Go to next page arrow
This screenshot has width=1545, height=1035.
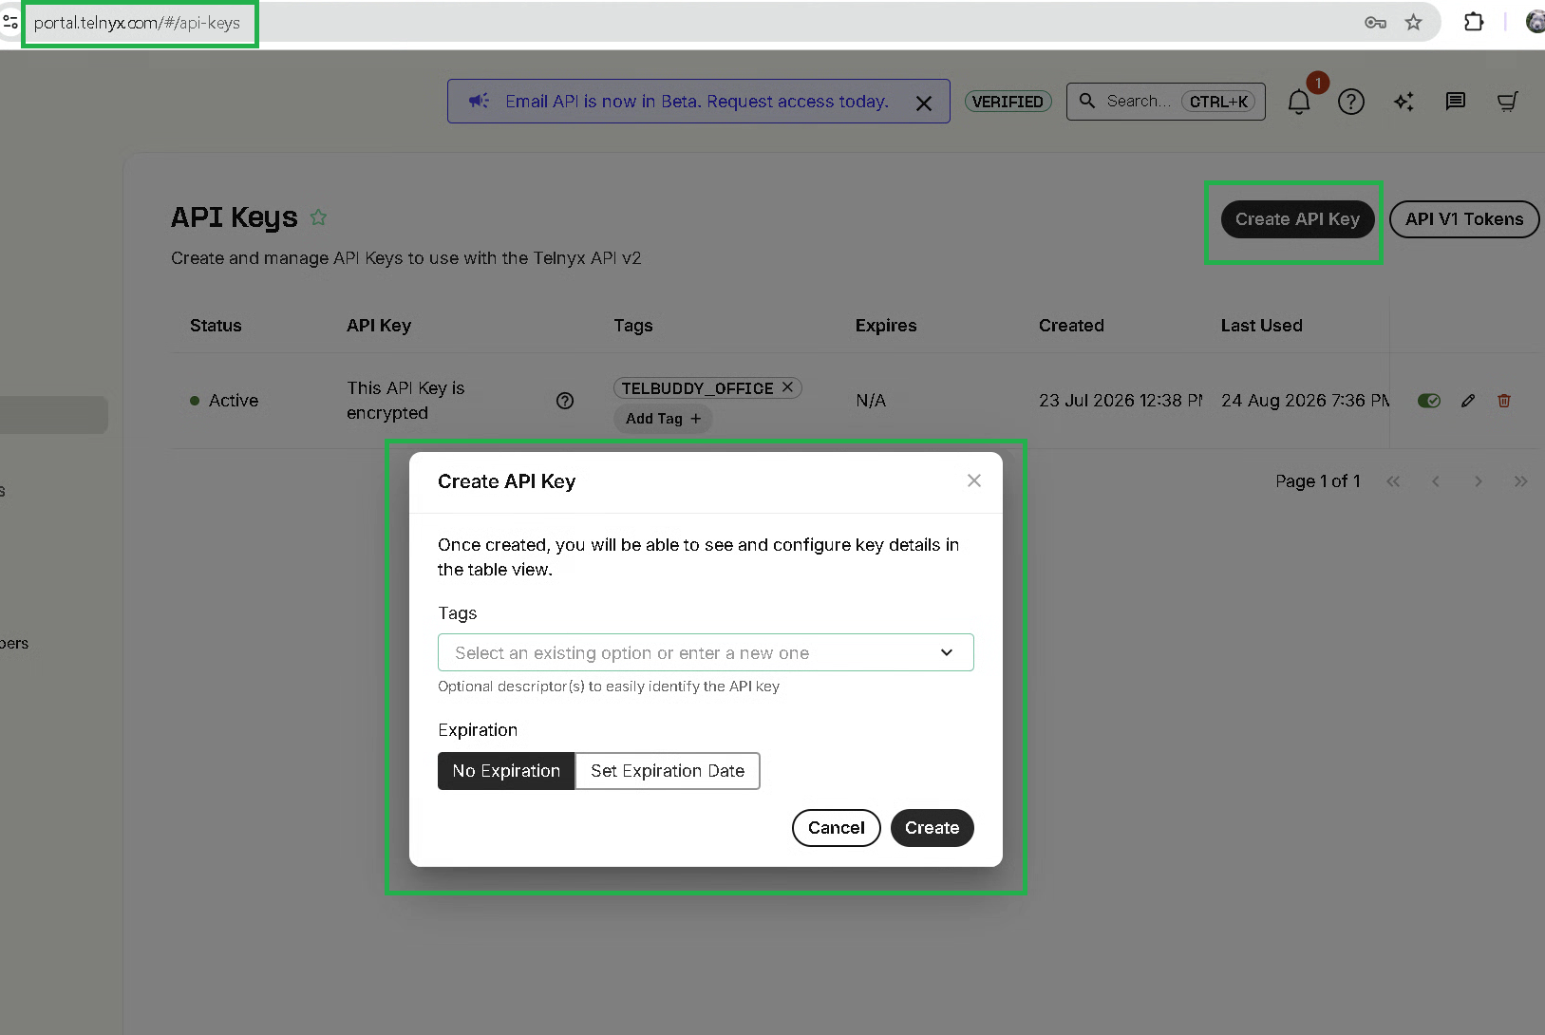coord(1479,481)
